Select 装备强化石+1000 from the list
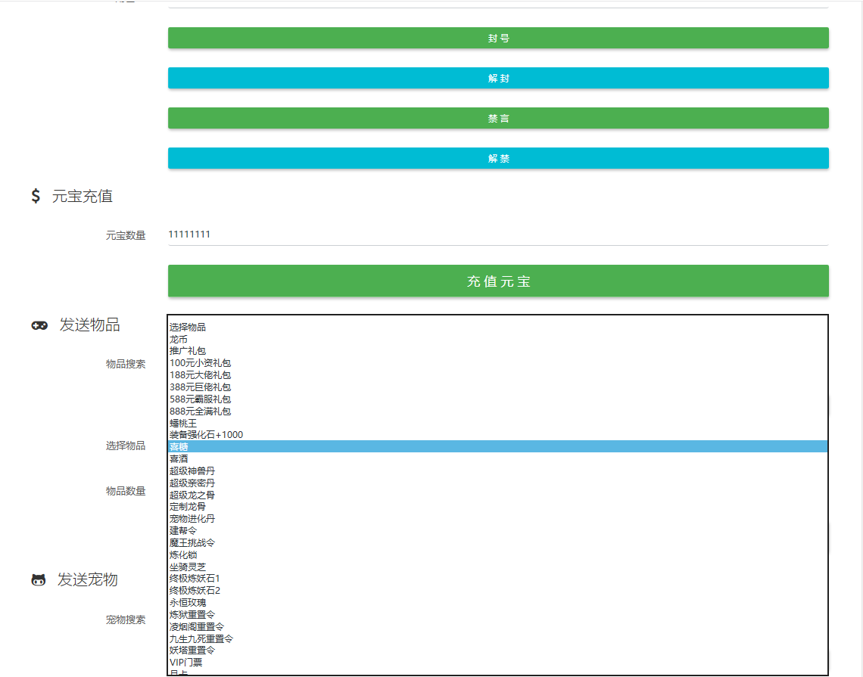The width and height of the screenshot is (863, 677). 206,435
